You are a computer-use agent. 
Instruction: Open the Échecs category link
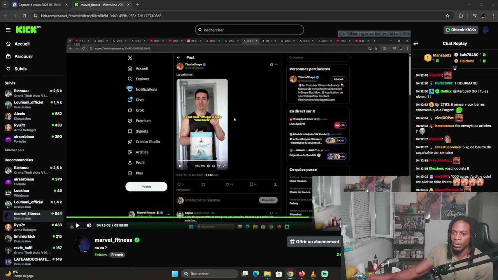(101, 255)
